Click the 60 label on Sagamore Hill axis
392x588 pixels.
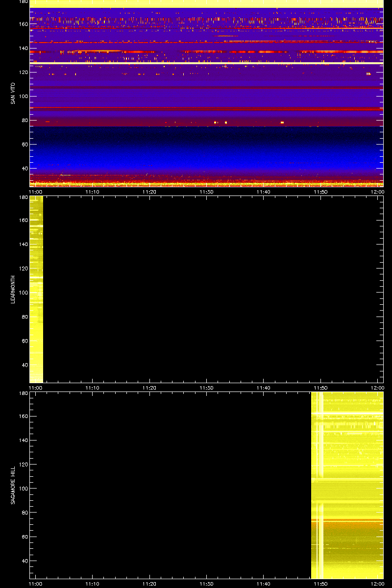click(x=25, y=537)
